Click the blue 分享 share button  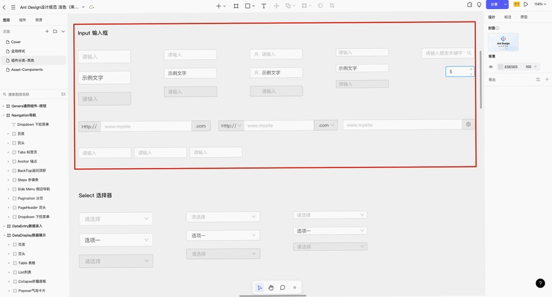494,4
